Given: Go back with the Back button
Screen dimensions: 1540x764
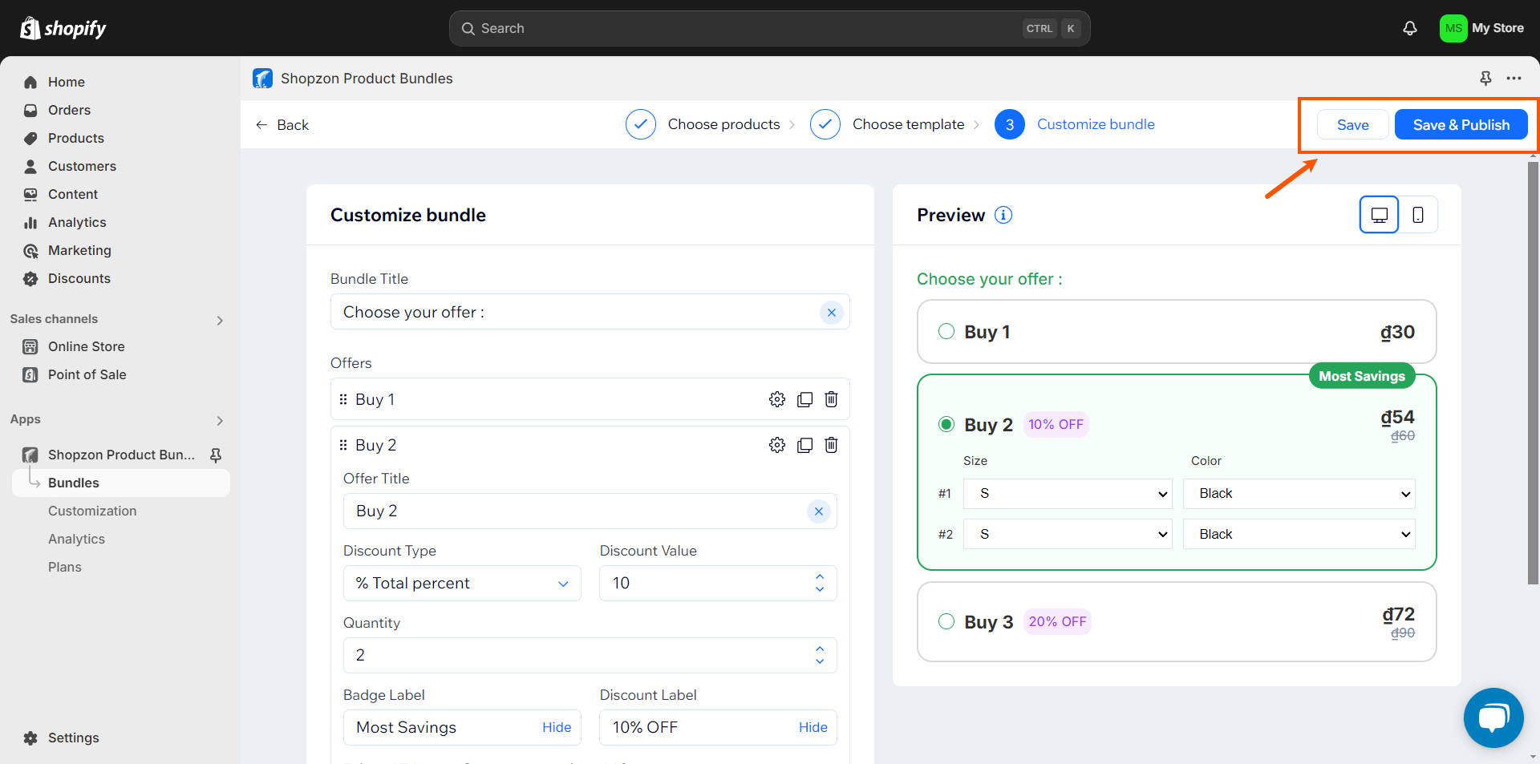Looking at the screenshot, I should (x=282, y=124).
